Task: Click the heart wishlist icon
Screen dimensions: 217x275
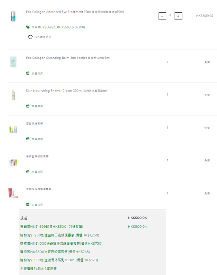Action: 30,37
